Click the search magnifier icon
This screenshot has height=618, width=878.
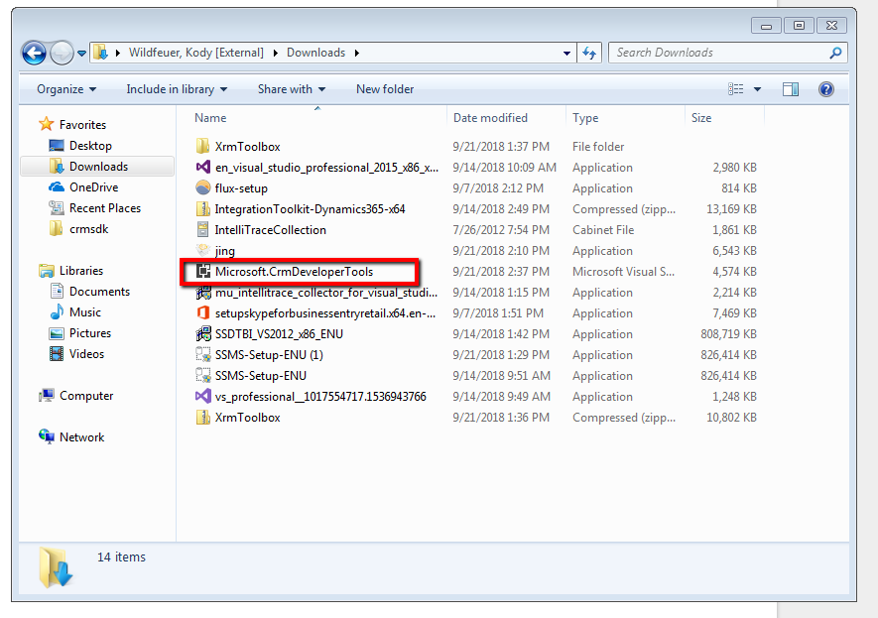[x=835, y=53]
